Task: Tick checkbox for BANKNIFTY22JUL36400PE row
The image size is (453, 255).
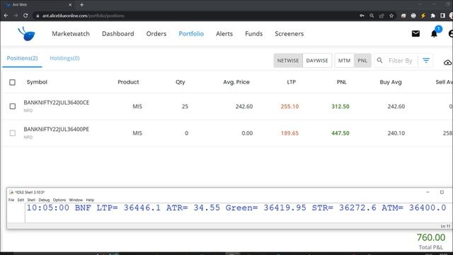Action: coord(13,133)
